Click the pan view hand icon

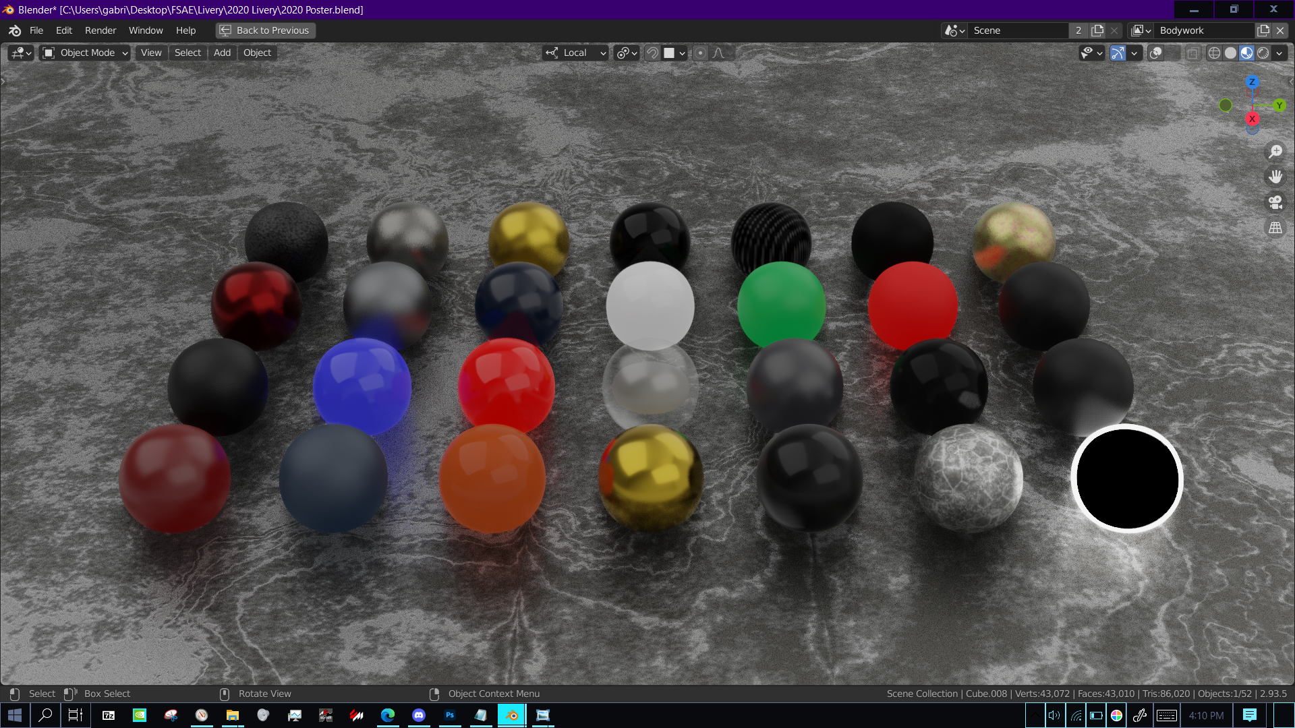click(x=1275, y=177)
